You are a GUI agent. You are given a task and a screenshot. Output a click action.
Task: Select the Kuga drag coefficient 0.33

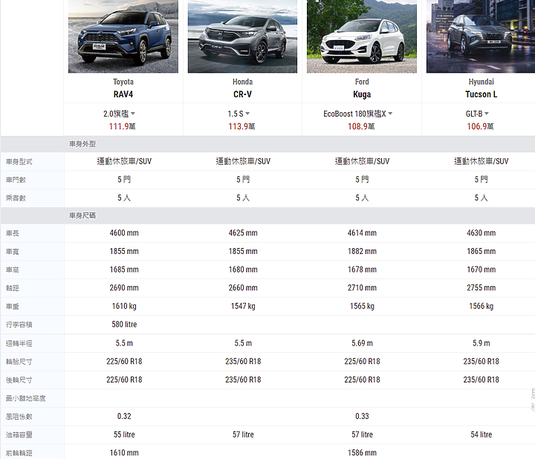(x=362, y=416)
